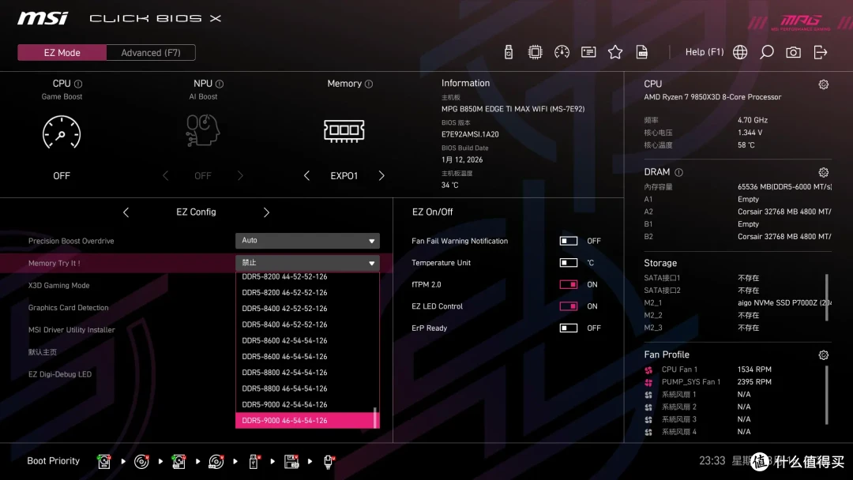
Task: Open language globe icon
Action: coord(740,52)
